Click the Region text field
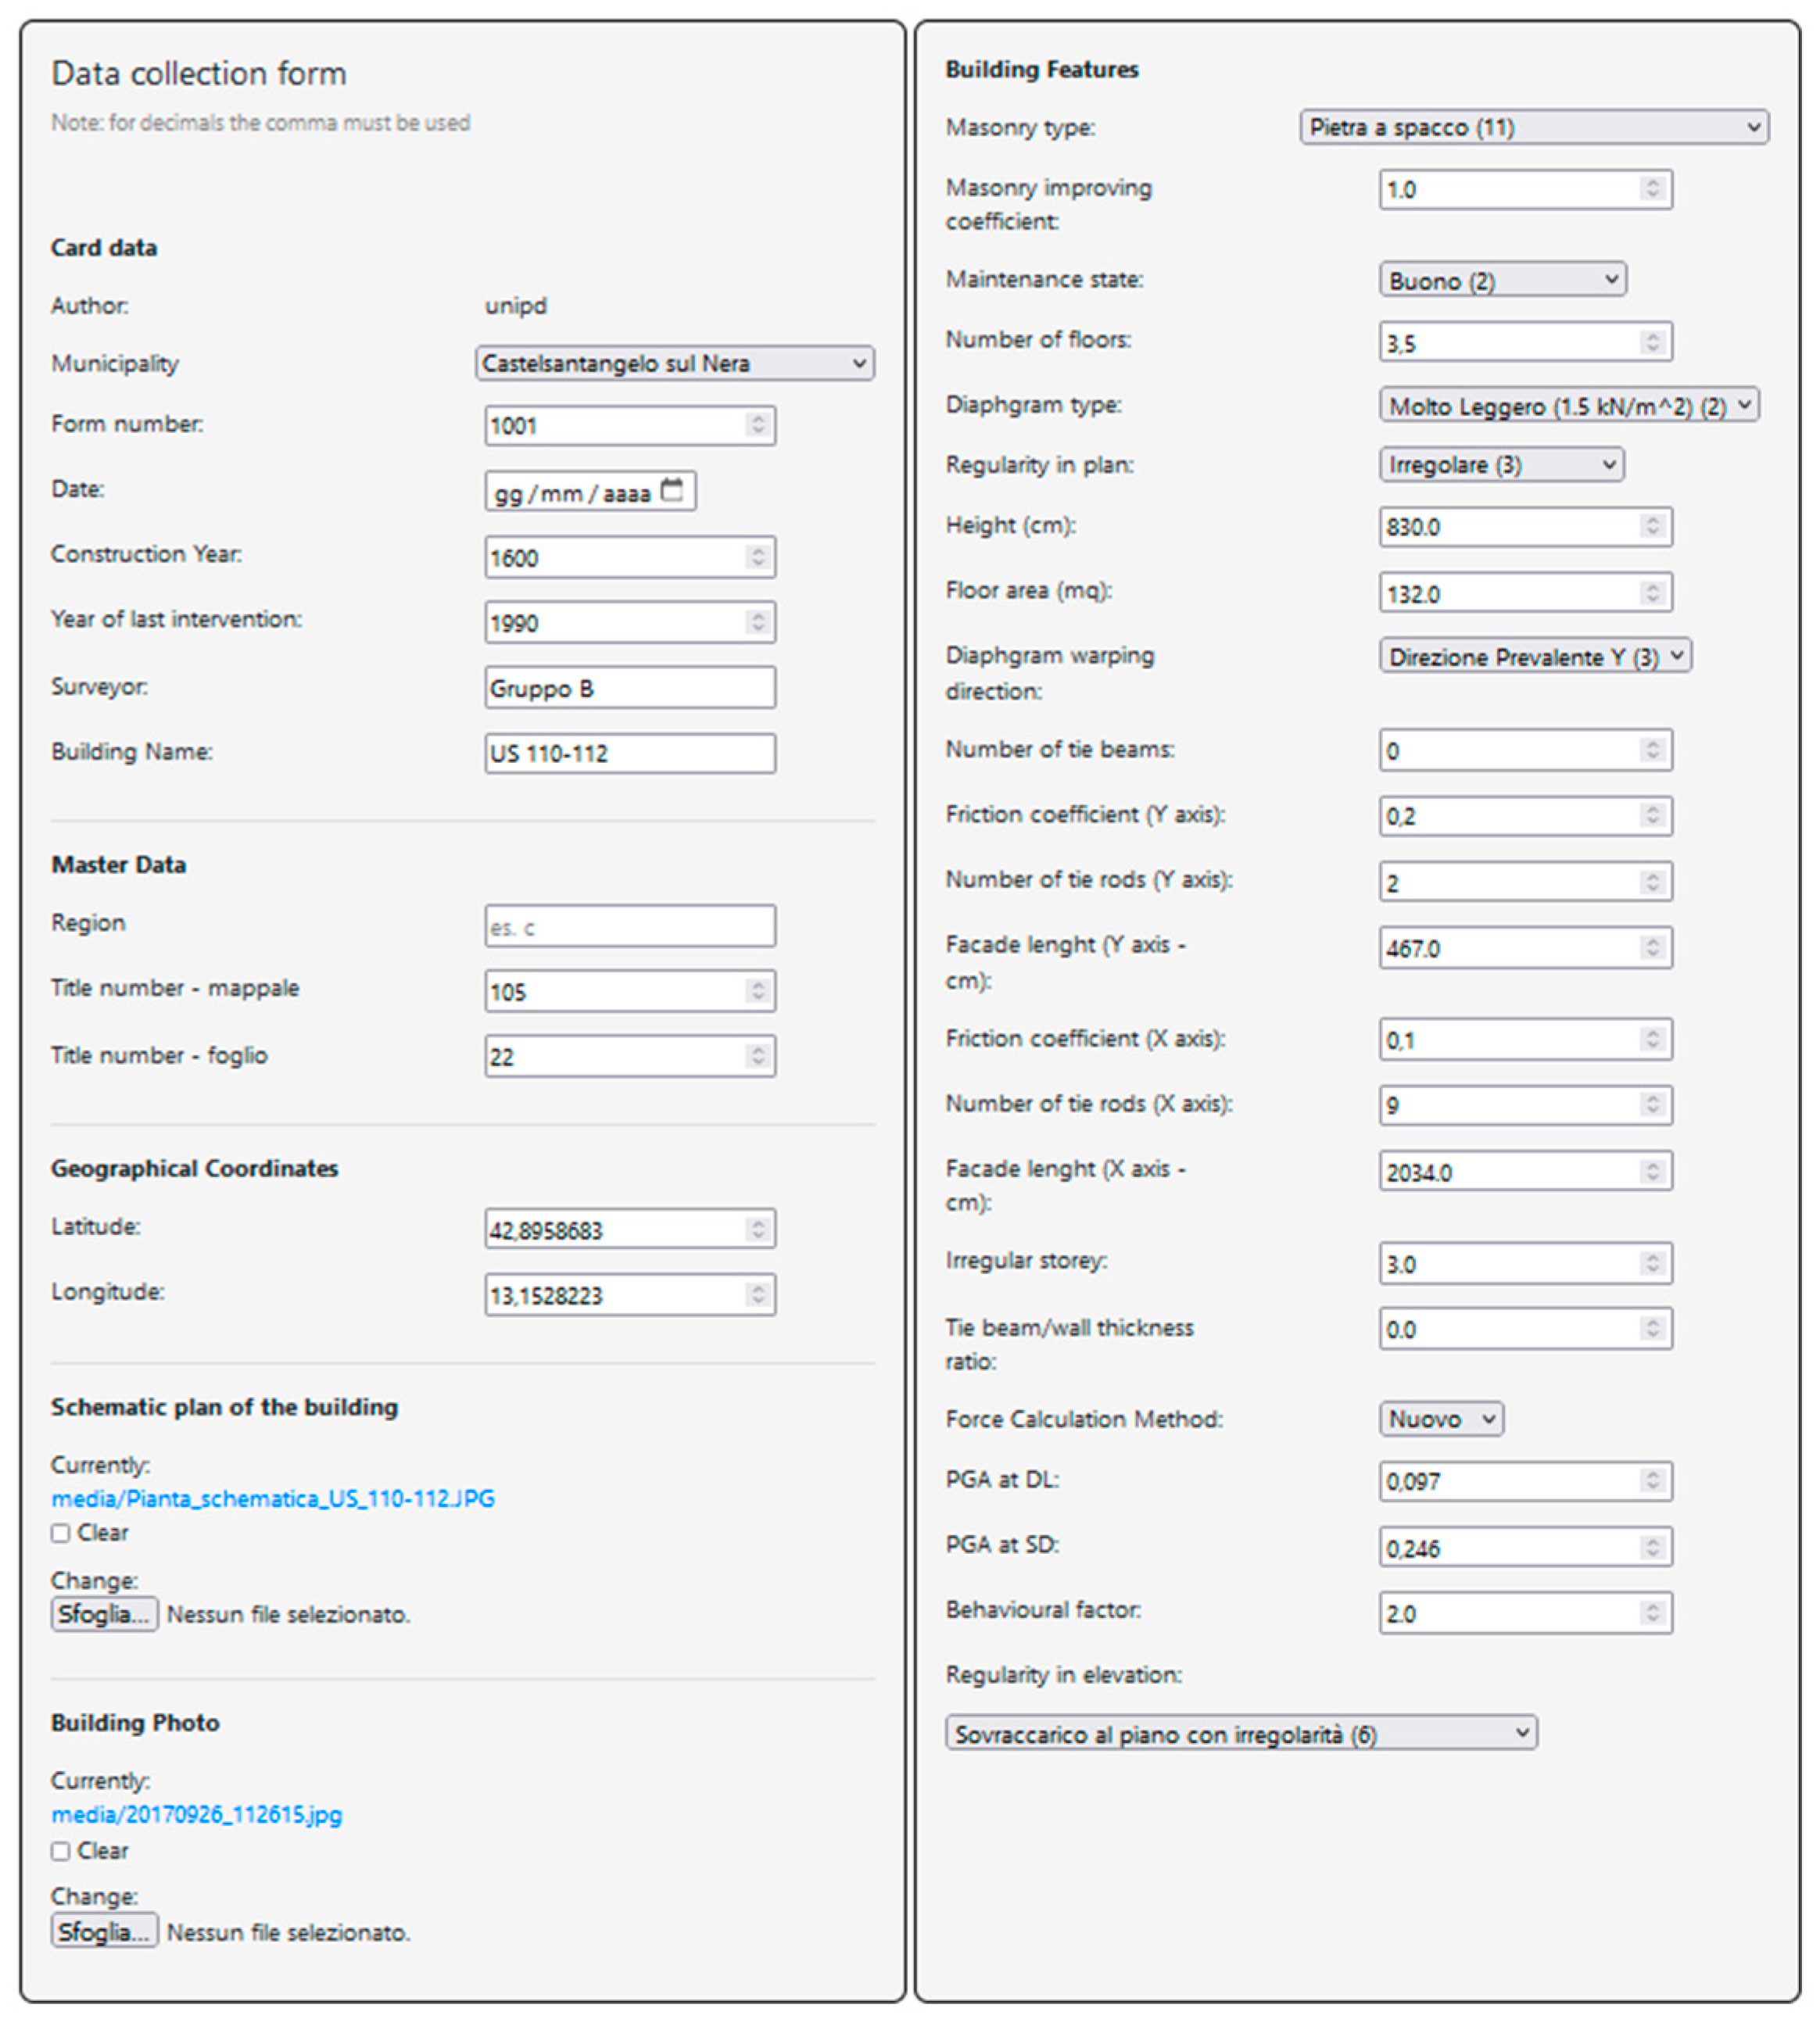 pyautogui.click(x=630, y=926)
